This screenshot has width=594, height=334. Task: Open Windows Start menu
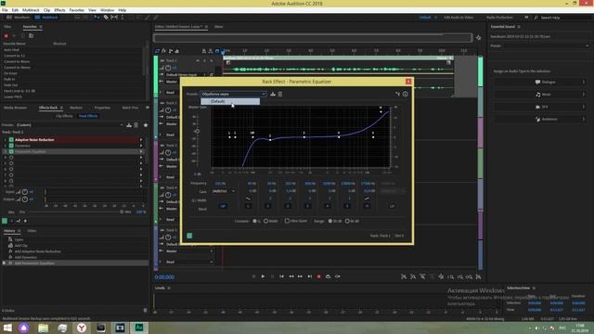click(x=7, y=328)
